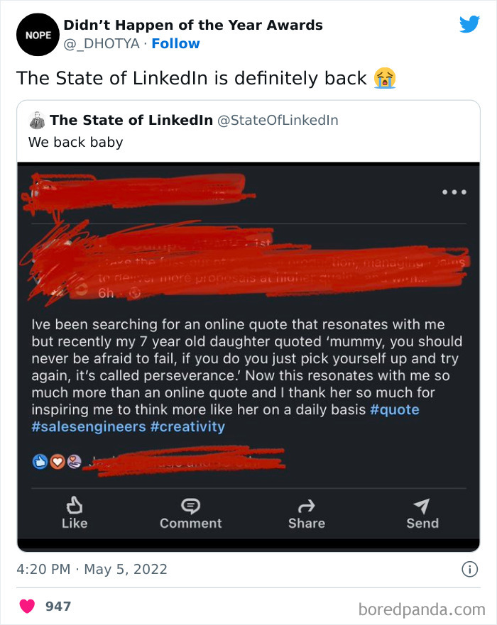
Task: Follow the Didn't Happen of the Year Awards account
Action: coord(176,43)
